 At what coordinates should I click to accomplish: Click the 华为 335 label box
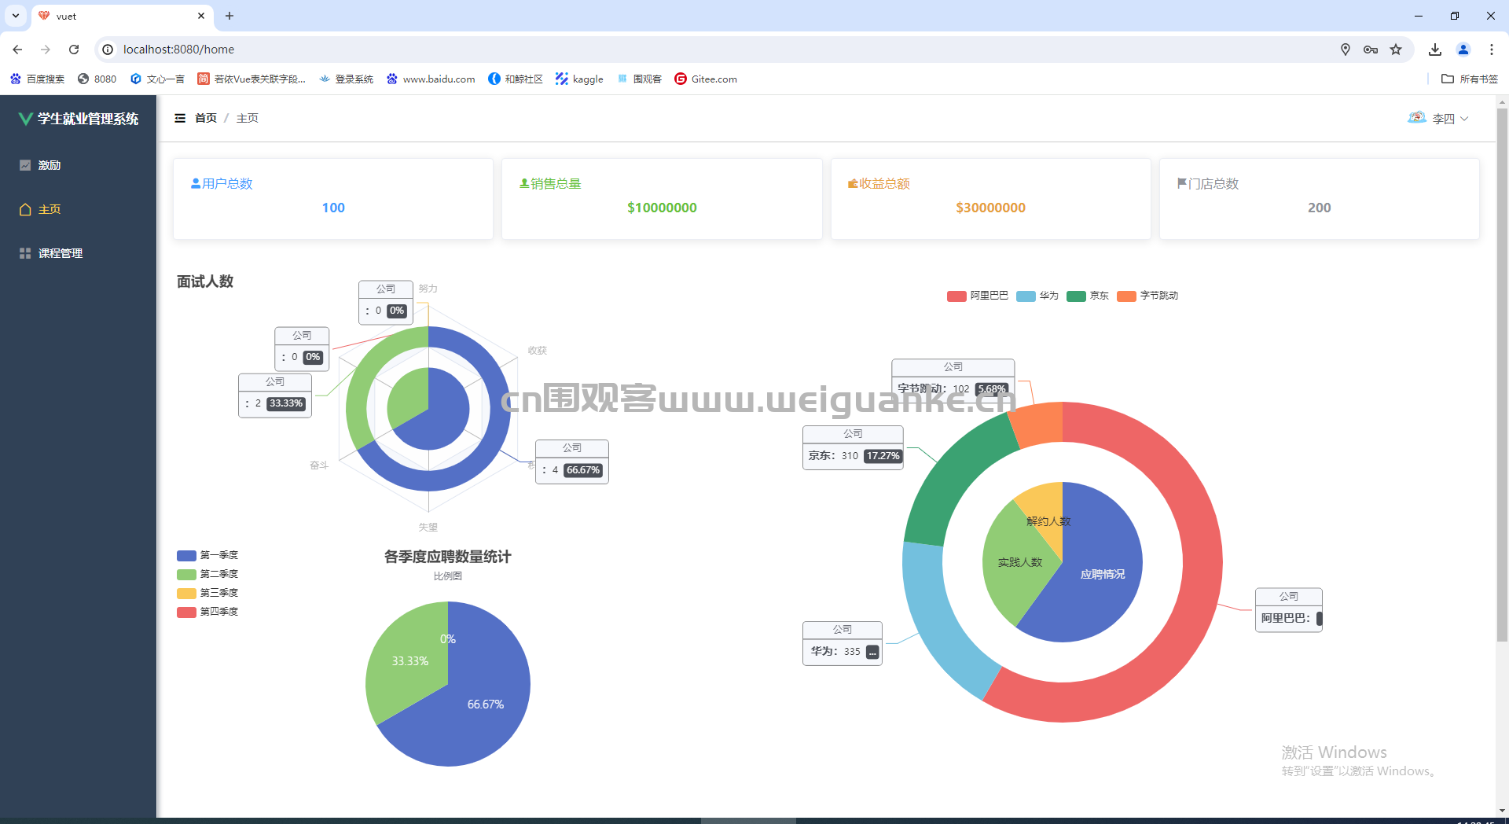(843, 643)
